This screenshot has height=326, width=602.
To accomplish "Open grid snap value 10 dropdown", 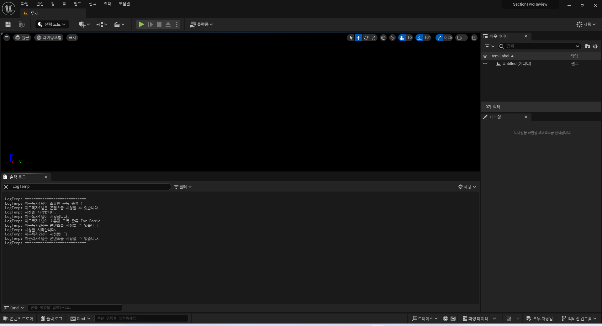I will coord(409,38).
